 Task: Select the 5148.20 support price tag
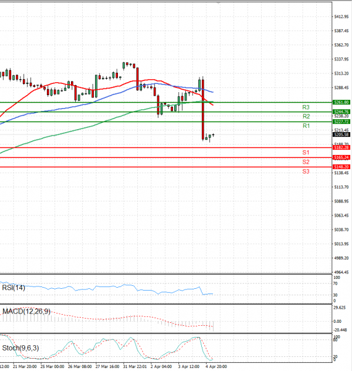[341, 167]
